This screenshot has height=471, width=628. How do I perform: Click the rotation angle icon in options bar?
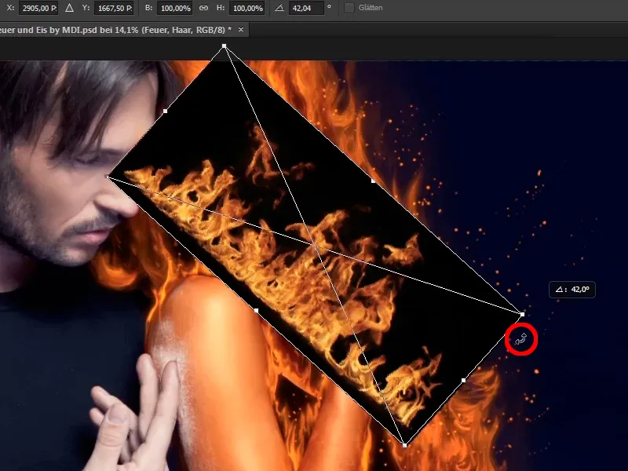279,8
